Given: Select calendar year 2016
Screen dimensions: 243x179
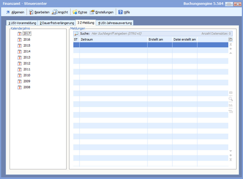Looking at the screenshot, I should (27, 40).
